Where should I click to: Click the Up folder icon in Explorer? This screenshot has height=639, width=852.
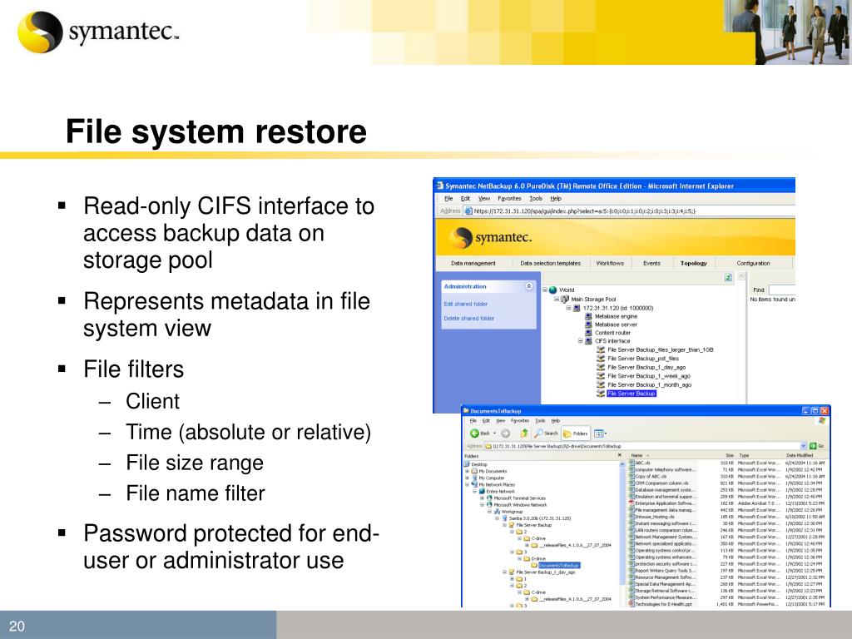click(x=524, y=433)
